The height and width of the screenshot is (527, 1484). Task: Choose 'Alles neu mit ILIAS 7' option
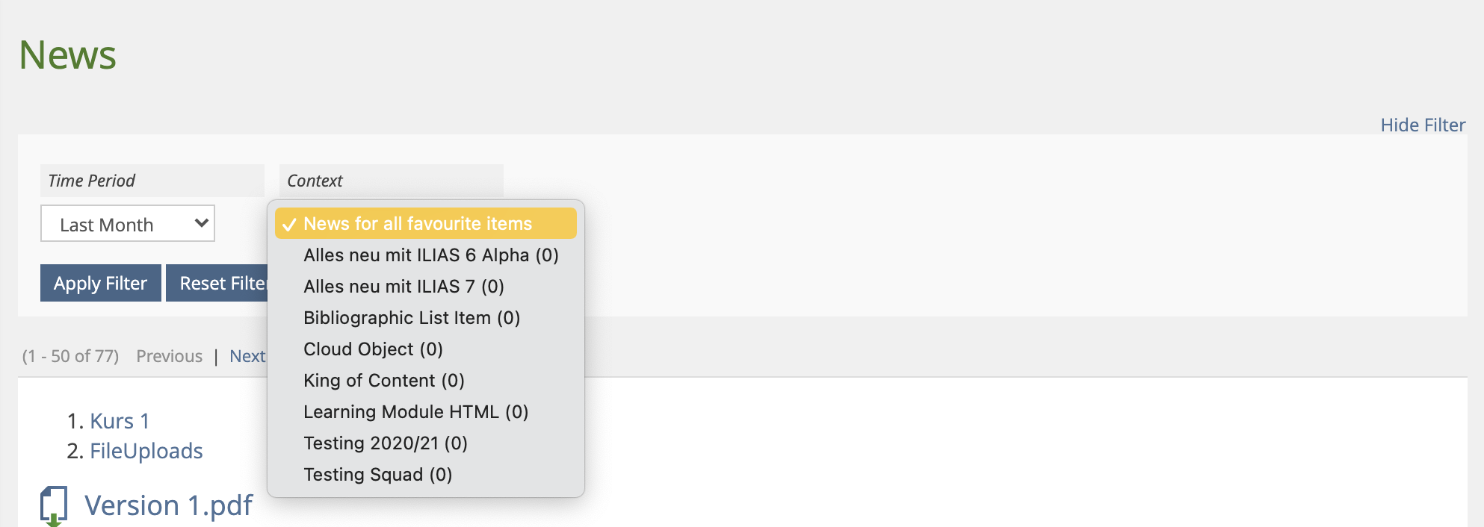point(404,287)
